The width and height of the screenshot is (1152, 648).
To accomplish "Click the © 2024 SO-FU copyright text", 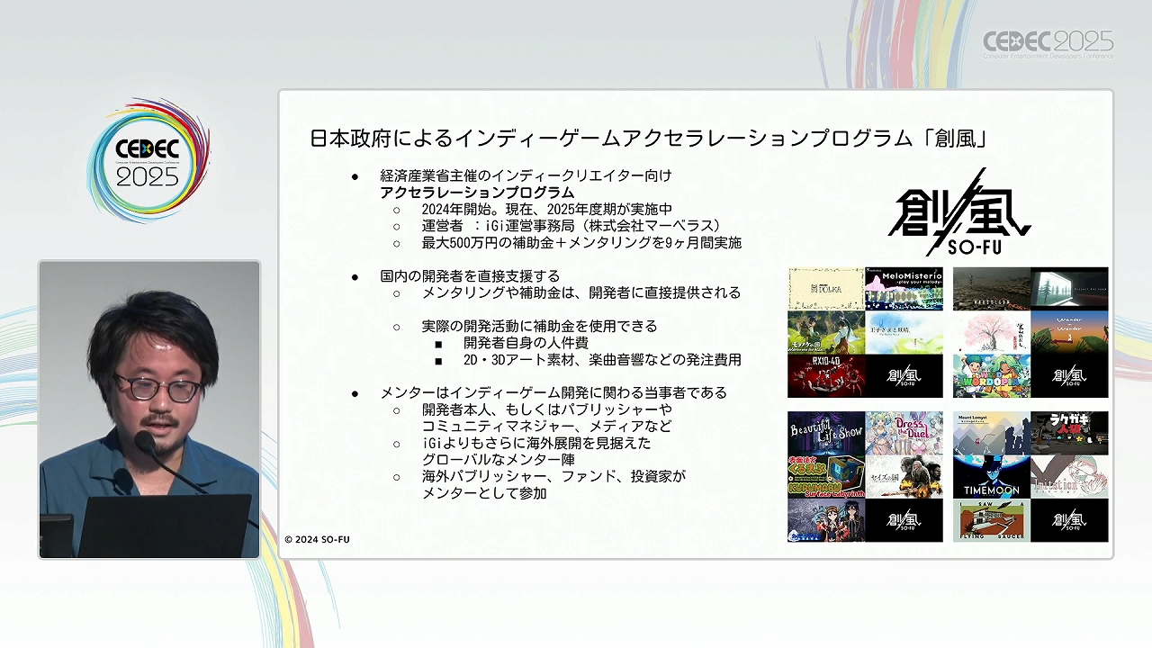I will [317, 539].
